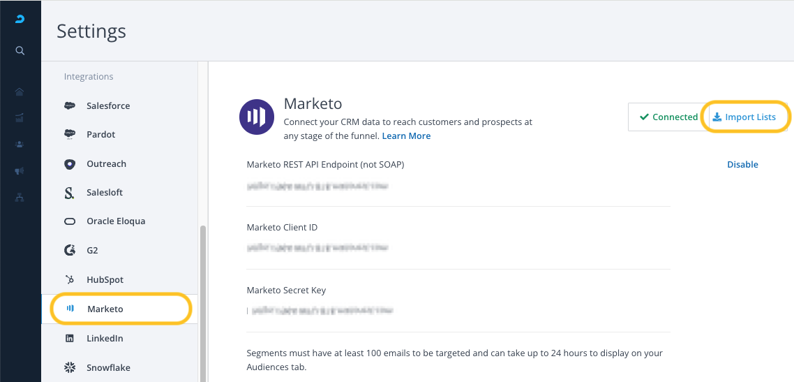This screenshot has height=382, width=794.
Task: Open search from the dark sidebar
Action: (20, 50)
